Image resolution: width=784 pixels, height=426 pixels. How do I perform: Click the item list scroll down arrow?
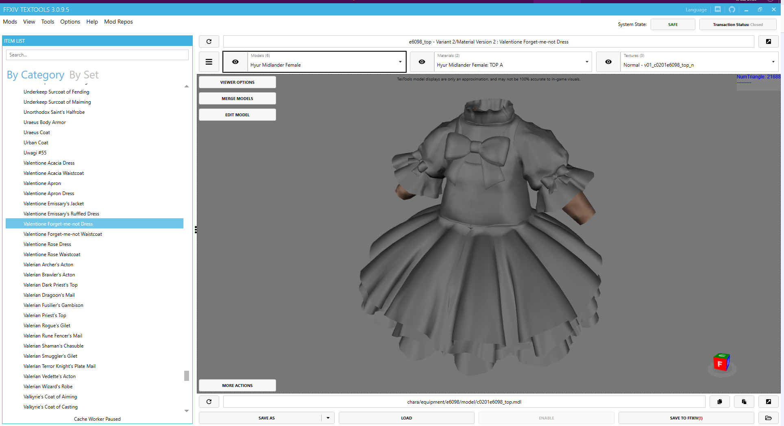coord(187,411)
